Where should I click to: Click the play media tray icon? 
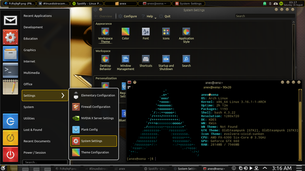(x=251, y=168)
